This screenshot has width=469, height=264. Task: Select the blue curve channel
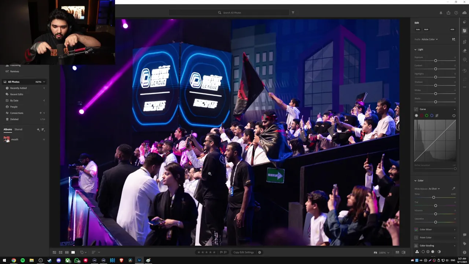click(432, 115)
